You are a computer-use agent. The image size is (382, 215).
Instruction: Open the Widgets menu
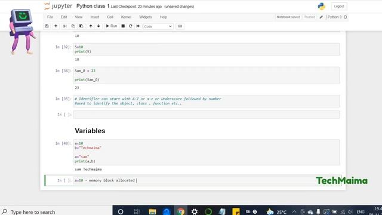(146, 17)
